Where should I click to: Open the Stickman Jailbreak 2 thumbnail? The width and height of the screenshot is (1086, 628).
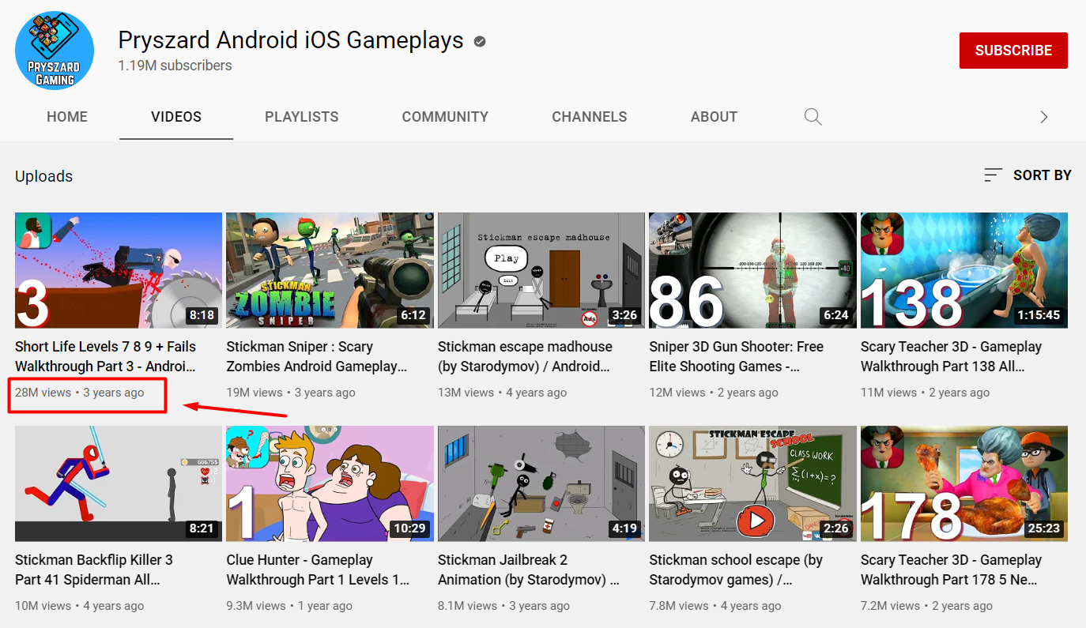[541, 483]
